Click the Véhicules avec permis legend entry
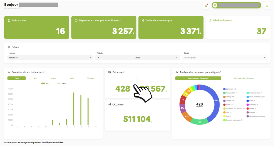Screen dimensions: 275x147 256,116
